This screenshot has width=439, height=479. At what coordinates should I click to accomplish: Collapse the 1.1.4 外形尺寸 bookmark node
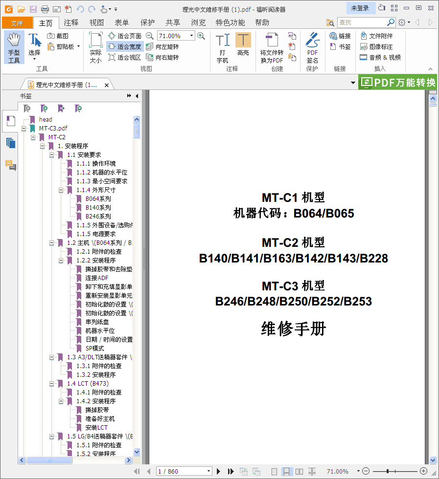[61, 190]
